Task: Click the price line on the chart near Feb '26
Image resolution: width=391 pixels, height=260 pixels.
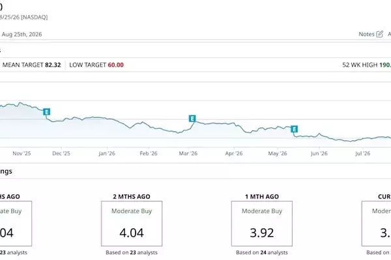Action: point(149,125)
